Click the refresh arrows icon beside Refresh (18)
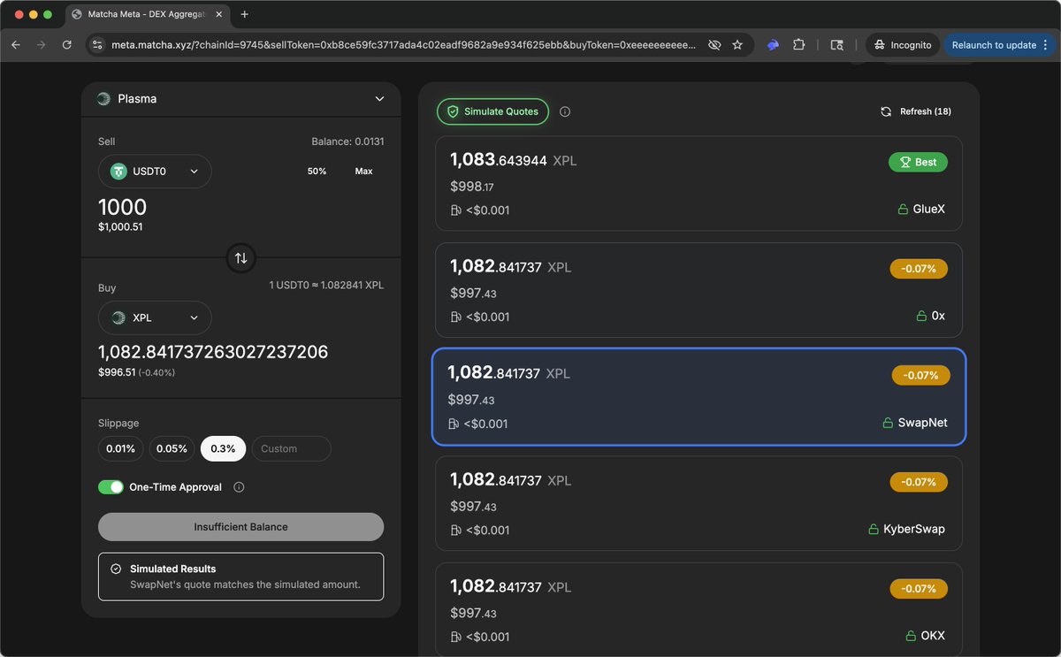Viewport: 1061px width, 657px height. coord(886,111)
